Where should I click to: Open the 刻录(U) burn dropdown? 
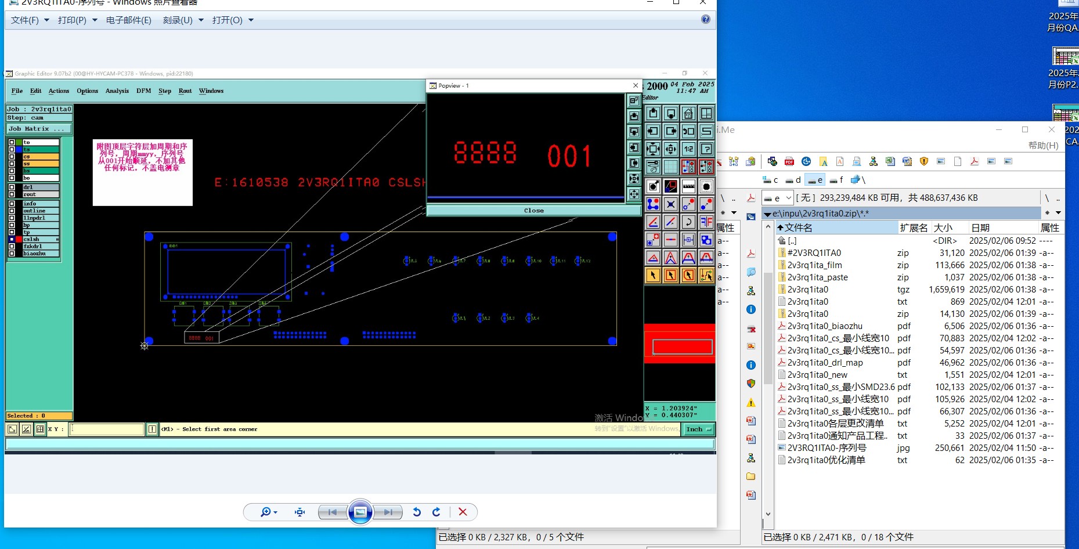click(x=183, y=20)
